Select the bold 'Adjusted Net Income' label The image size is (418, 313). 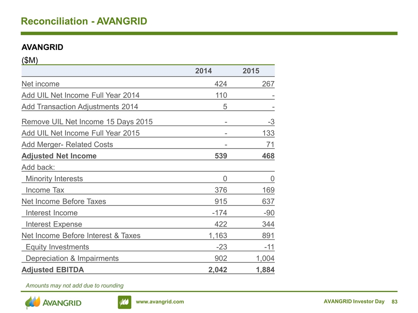pos(59,156)
